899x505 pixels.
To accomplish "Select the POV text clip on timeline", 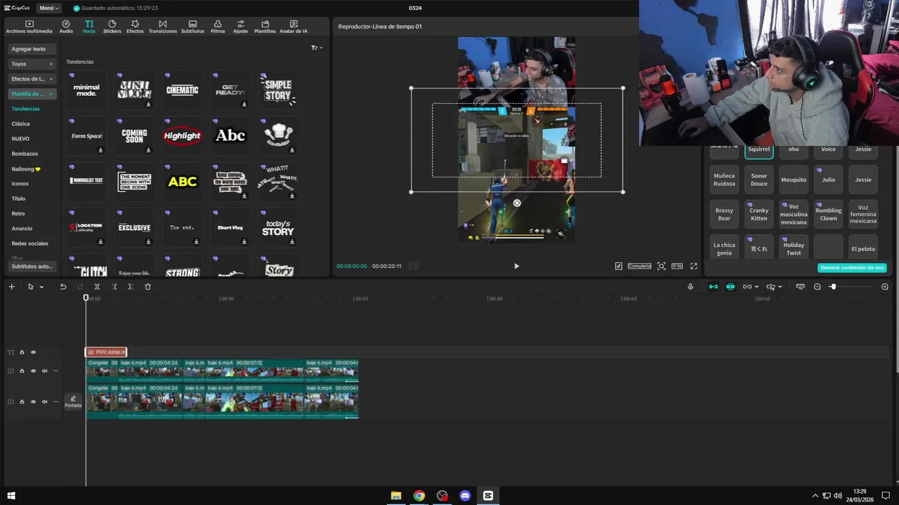I will [x=106, y=352].
